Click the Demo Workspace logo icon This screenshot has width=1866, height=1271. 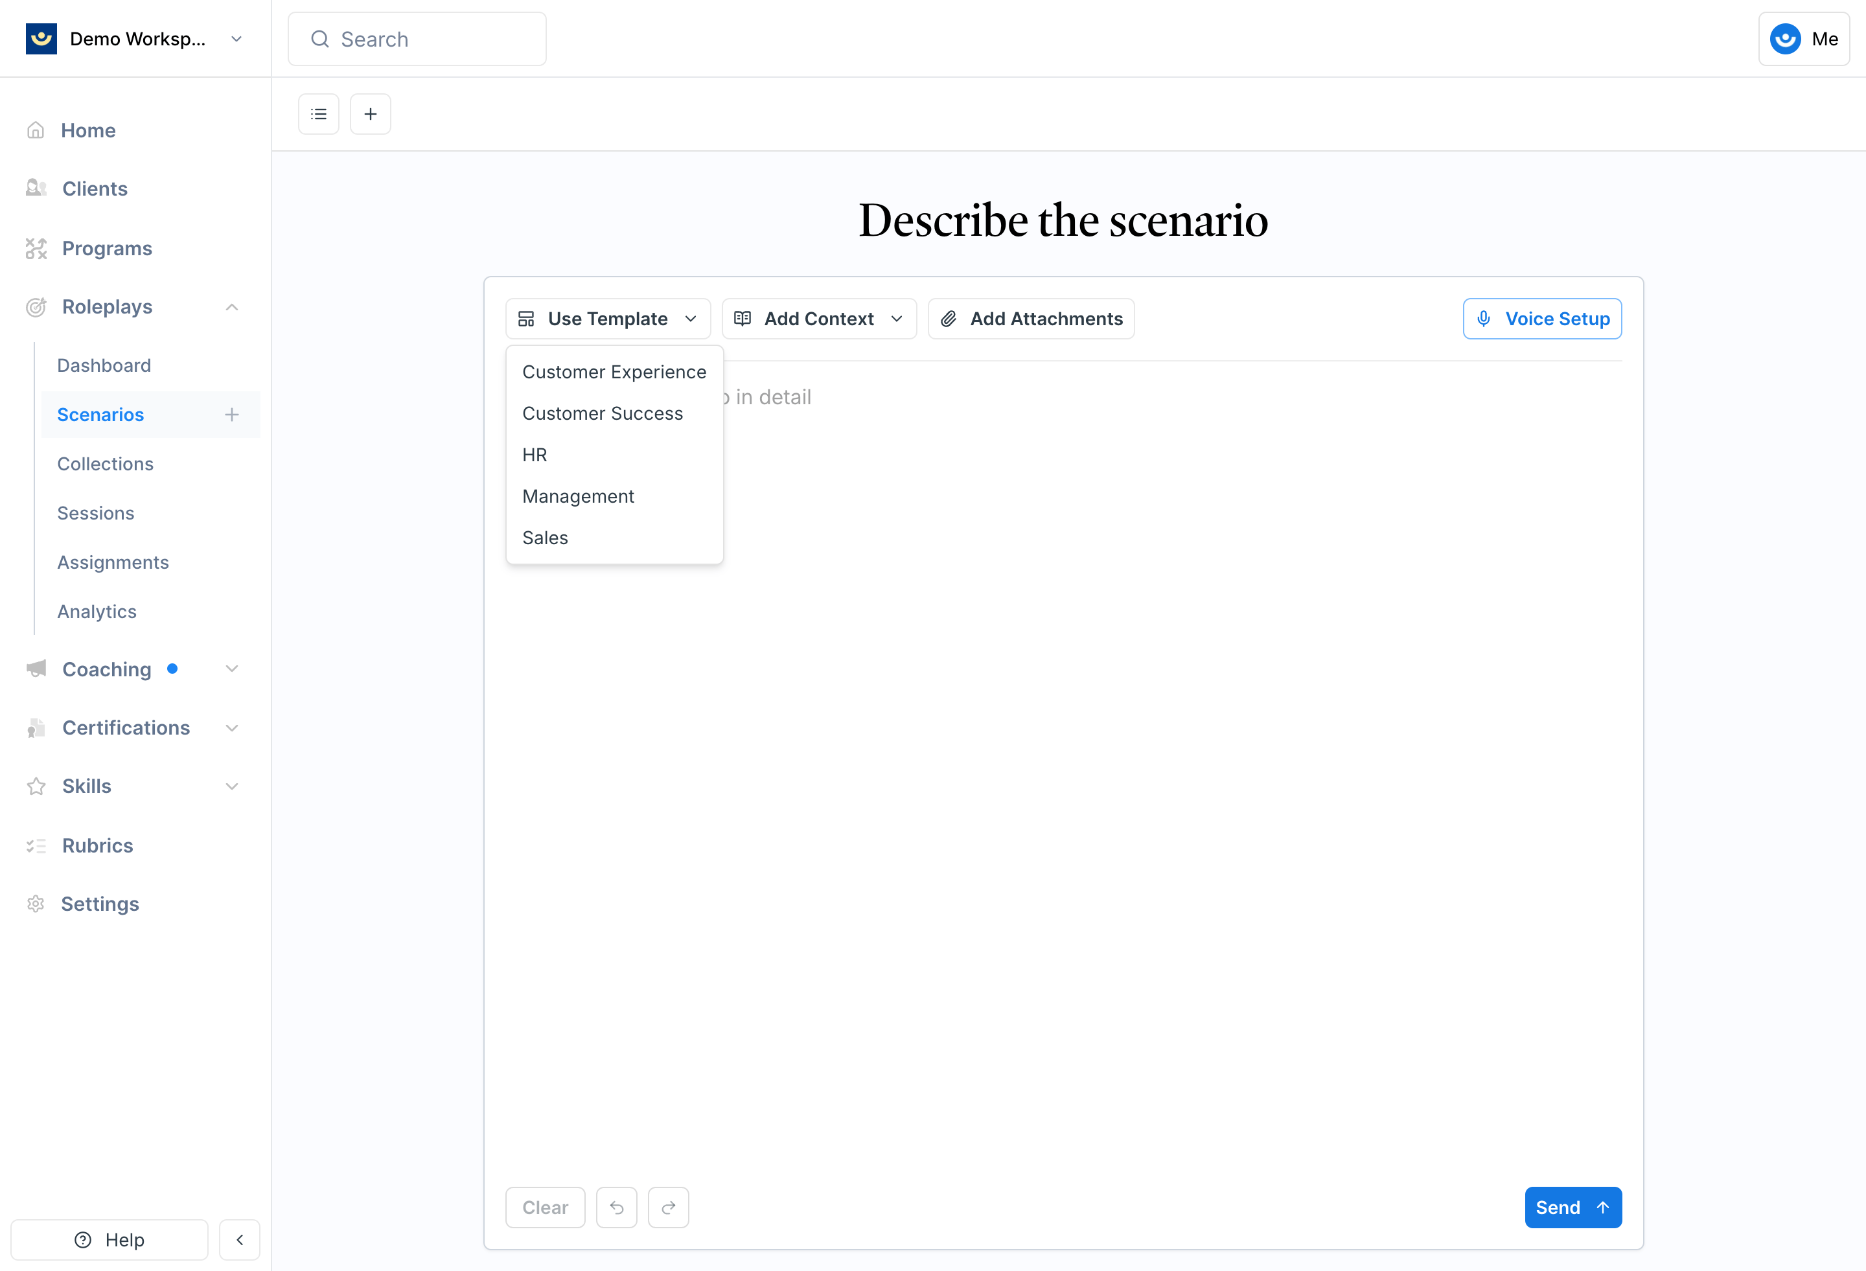click(41, 38)
